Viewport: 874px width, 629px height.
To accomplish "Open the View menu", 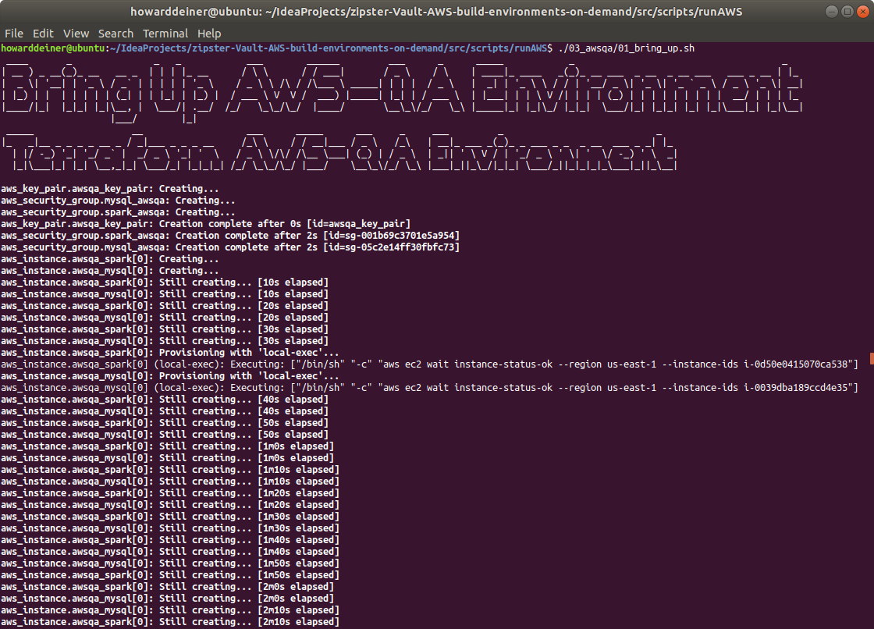I will click(76, 34).
